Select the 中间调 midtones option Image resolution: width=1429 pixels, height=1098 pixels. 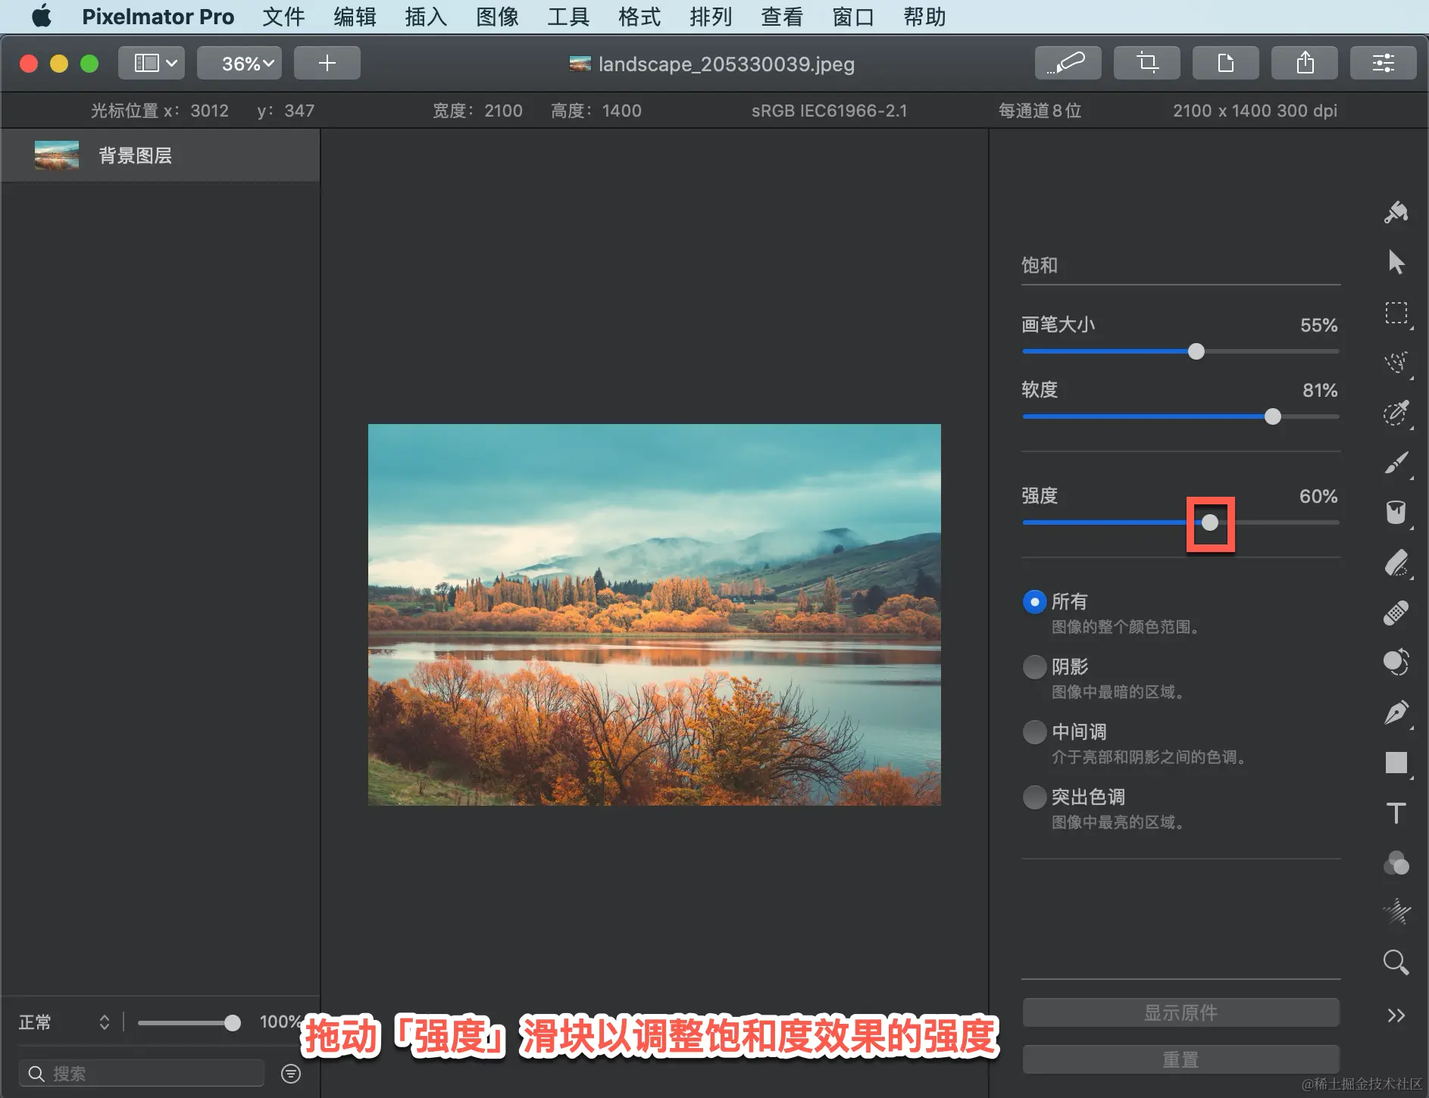(1034, 732)
